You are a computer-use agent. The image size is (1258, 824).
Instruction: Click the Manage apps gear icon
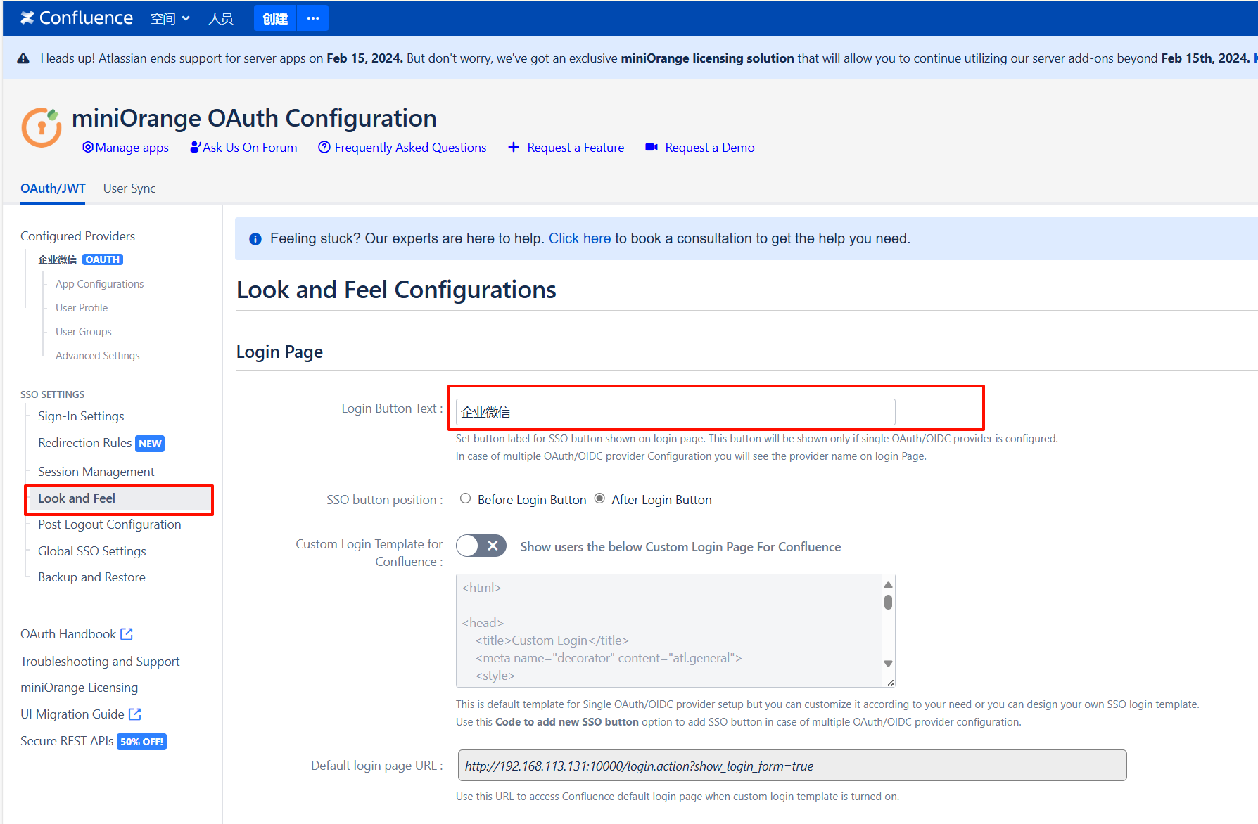click(88, 147)
